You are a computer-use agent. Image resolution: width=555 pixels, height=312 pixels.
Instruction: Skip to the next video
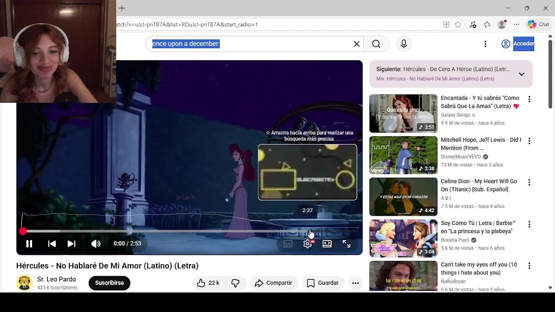[72, 244]
